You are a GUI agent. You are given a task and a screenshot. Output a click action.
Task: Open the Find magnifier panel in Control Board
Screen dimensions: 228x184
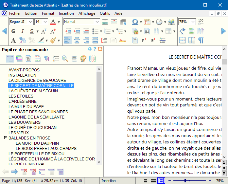pyautogui.click(x=65, y=59)
